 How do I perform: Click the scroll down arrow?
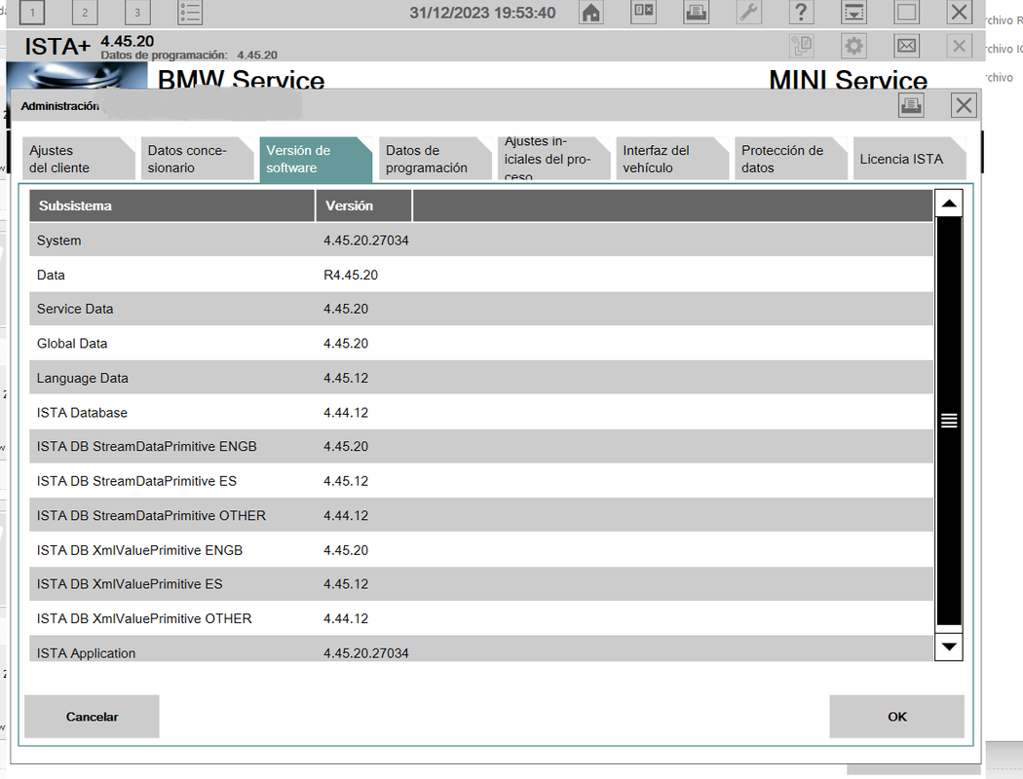click(949, 647)
